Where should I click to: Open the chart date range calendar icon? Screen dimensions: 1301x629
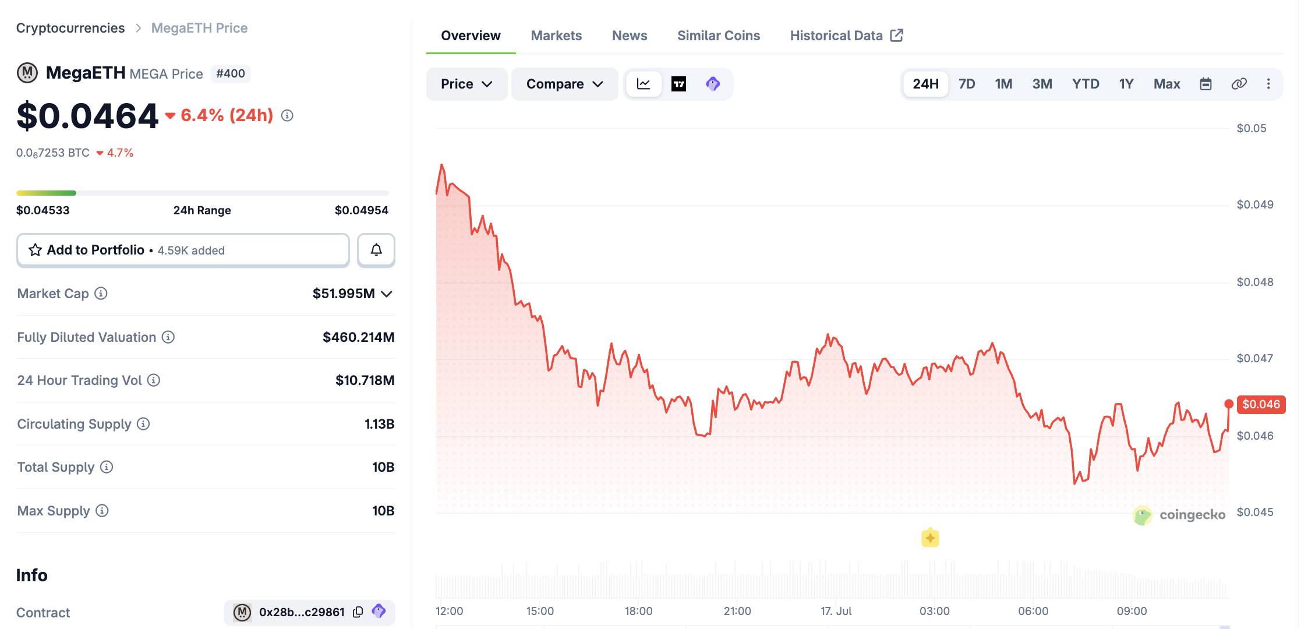(1206, 84)
